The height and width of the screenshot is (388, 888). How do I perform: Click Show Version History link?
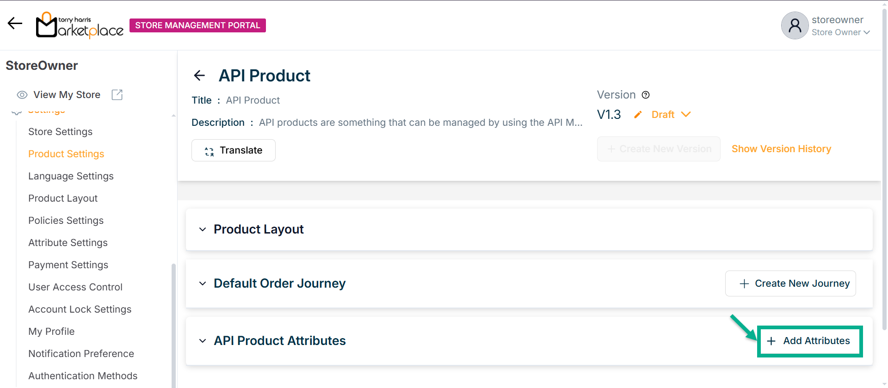[781, 149]
